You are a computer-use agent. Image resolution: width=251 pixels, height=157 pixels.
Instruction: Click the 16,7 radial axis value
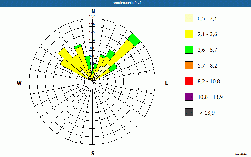point(92,16)
